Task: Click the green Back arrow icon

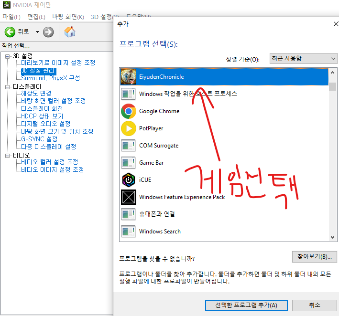Action: pos(10,32)
